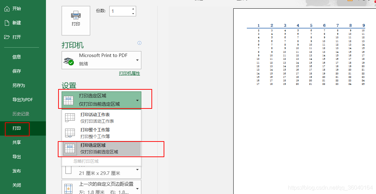Screen dimensions: 376x194
Task: Expand the paper size 21 厘米 x 29.7 厘米 dropdown
Action: [138, 170]
